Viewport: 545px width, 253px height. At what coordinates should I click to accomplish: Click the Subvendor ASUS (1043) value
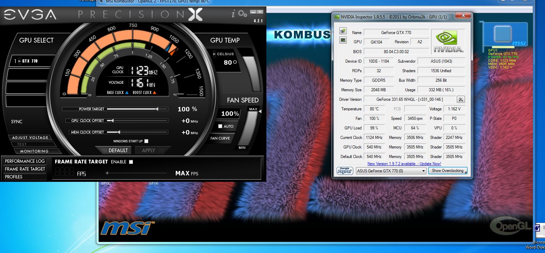tap(441, 61)
